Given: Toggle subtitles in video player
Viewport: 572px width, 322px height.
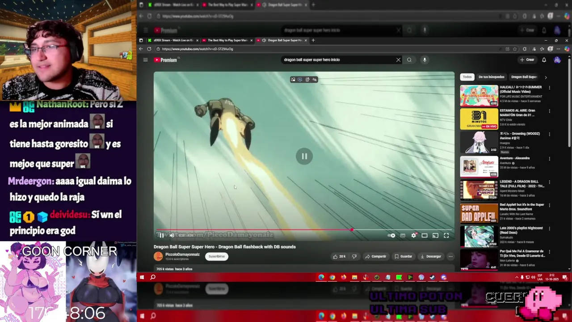Looking at the screenshot, I should pos(403,236).
